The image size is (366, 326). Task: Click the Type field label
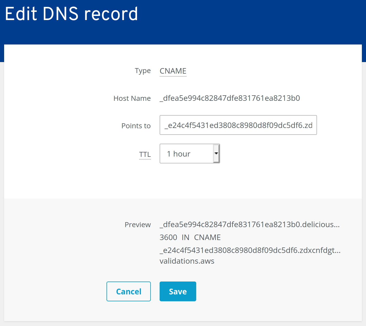pyautogui.click(x=143, y=71)
